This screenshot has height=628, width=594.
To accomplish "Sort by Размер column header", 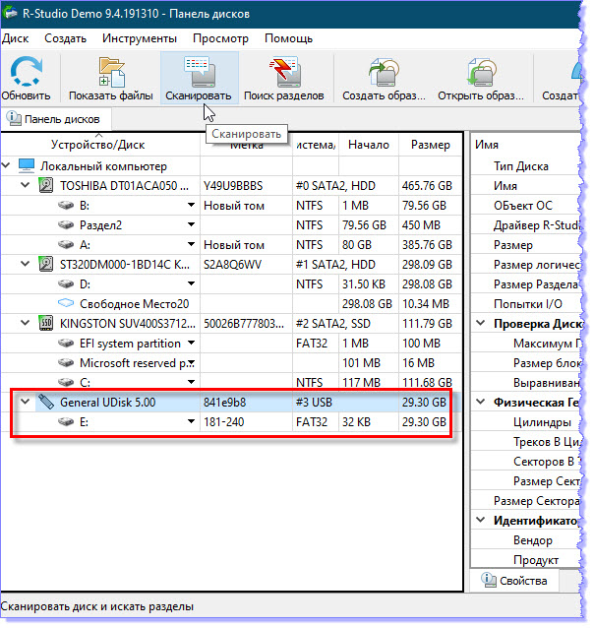I will pos(432,146).
